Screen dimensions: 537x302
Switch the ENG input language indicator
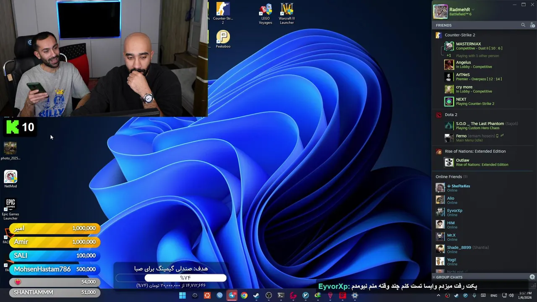pos(494,296)
